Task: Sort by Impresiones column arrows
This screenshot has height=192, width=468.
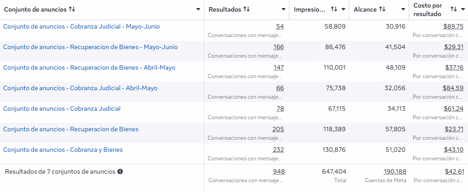Action: (x=334, y=9)
